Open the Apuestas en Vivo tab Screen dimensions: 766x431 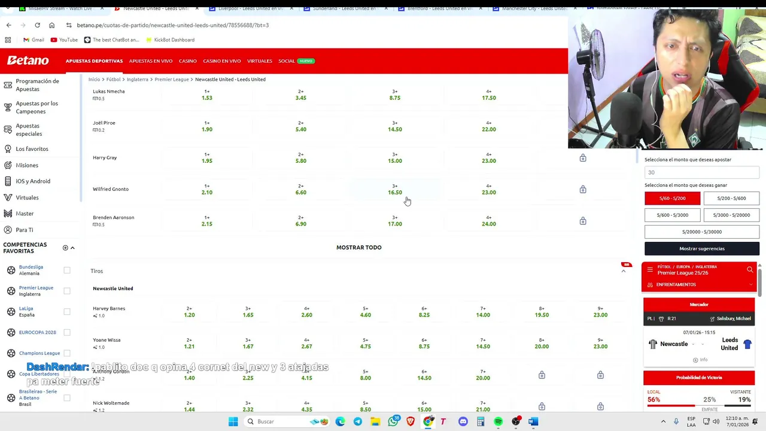click(151, 61)
